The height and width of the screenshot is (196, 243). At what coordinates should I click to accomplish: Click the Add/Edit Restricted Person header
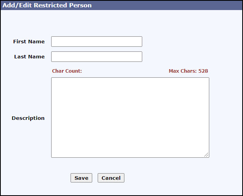pos(47,5)
